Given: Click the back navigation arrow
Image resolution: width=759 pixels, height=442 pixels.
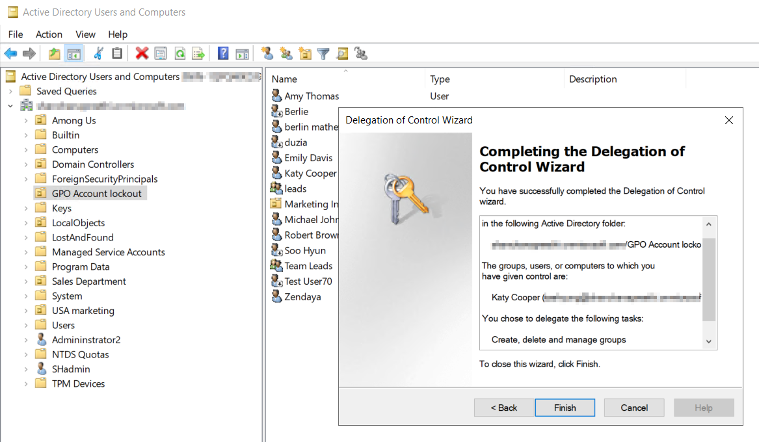Looking at the screenshot, I should 11,53.
